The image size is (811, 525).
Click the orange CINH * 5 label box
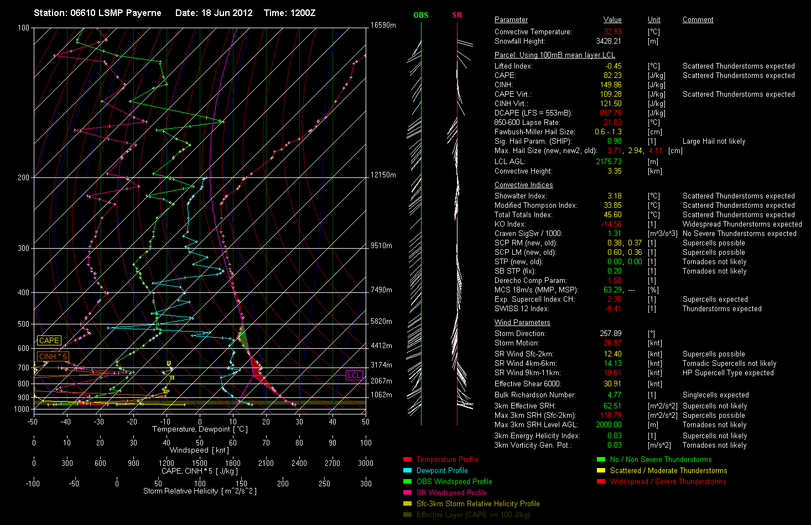point(53,356)
